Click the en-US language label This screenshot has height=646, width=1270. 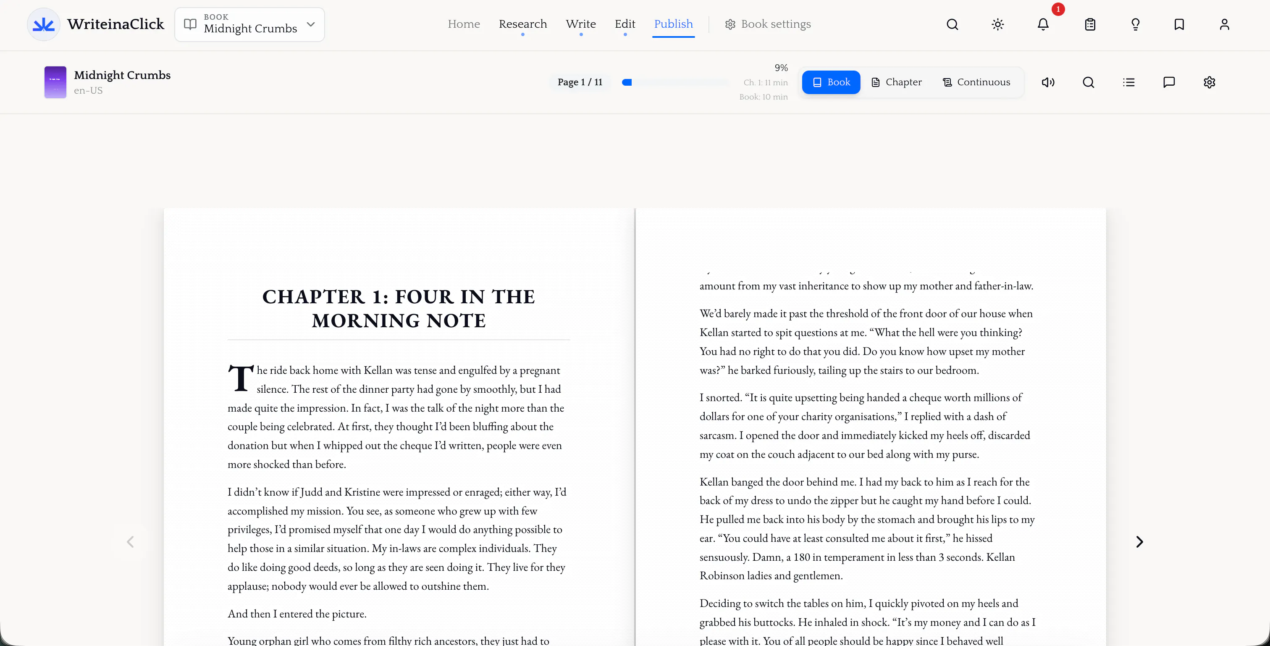coord(88,91)
